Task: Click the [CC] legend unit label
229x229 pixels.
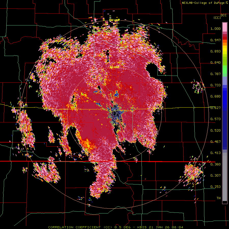Action: [x=217, y=18]
